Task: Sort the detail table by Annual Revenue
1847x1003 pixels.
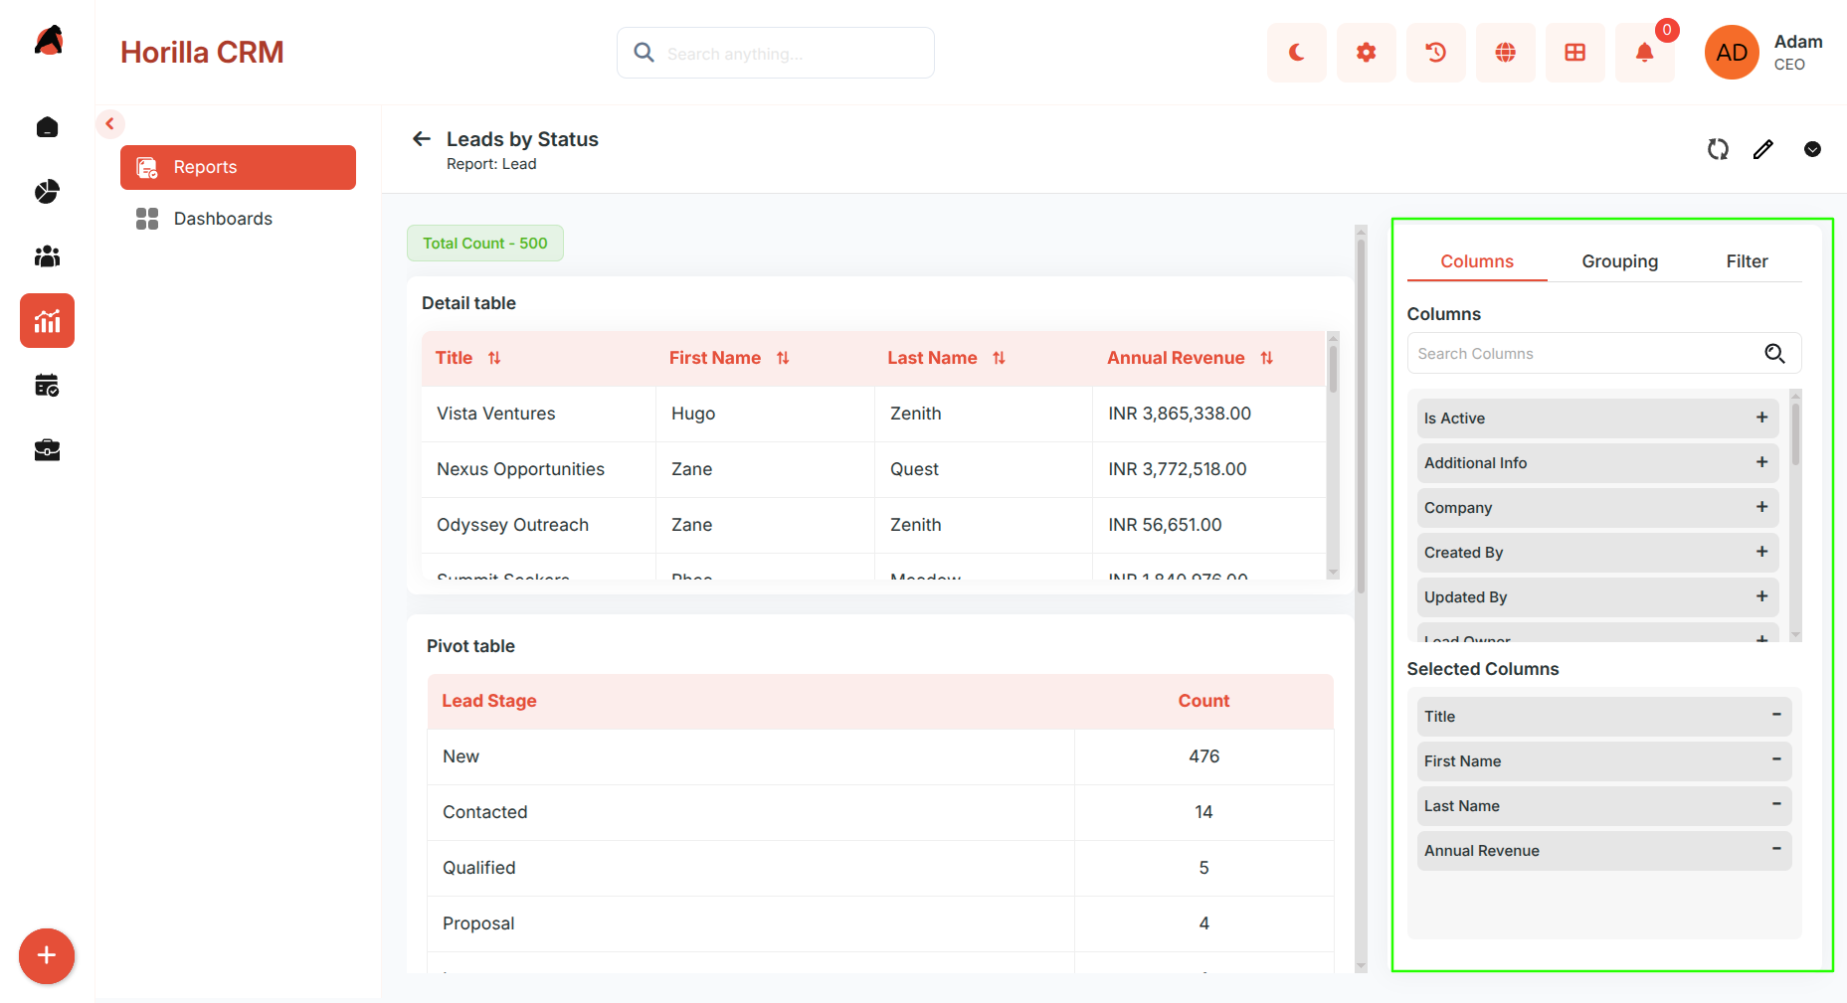Action: pyautogui.click(x=1266, y=358)
